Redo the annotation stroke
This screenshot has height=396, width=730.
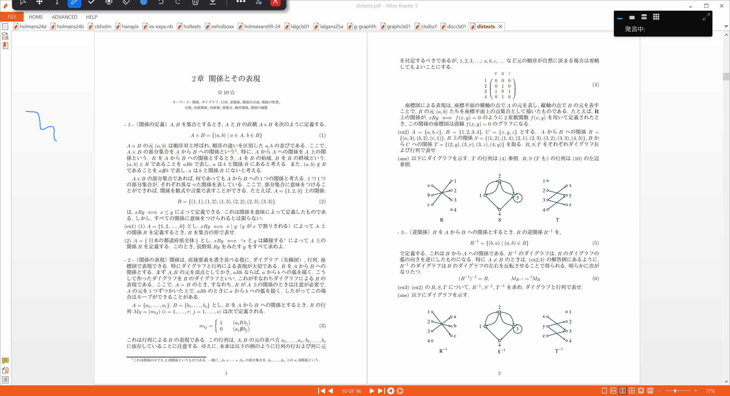pos(178,2)
